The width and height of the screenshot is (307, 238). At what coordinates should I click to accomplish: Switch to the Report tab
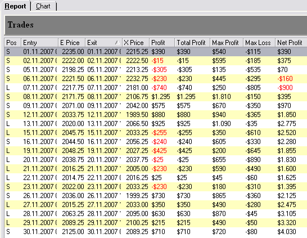[x=15, y=6]
